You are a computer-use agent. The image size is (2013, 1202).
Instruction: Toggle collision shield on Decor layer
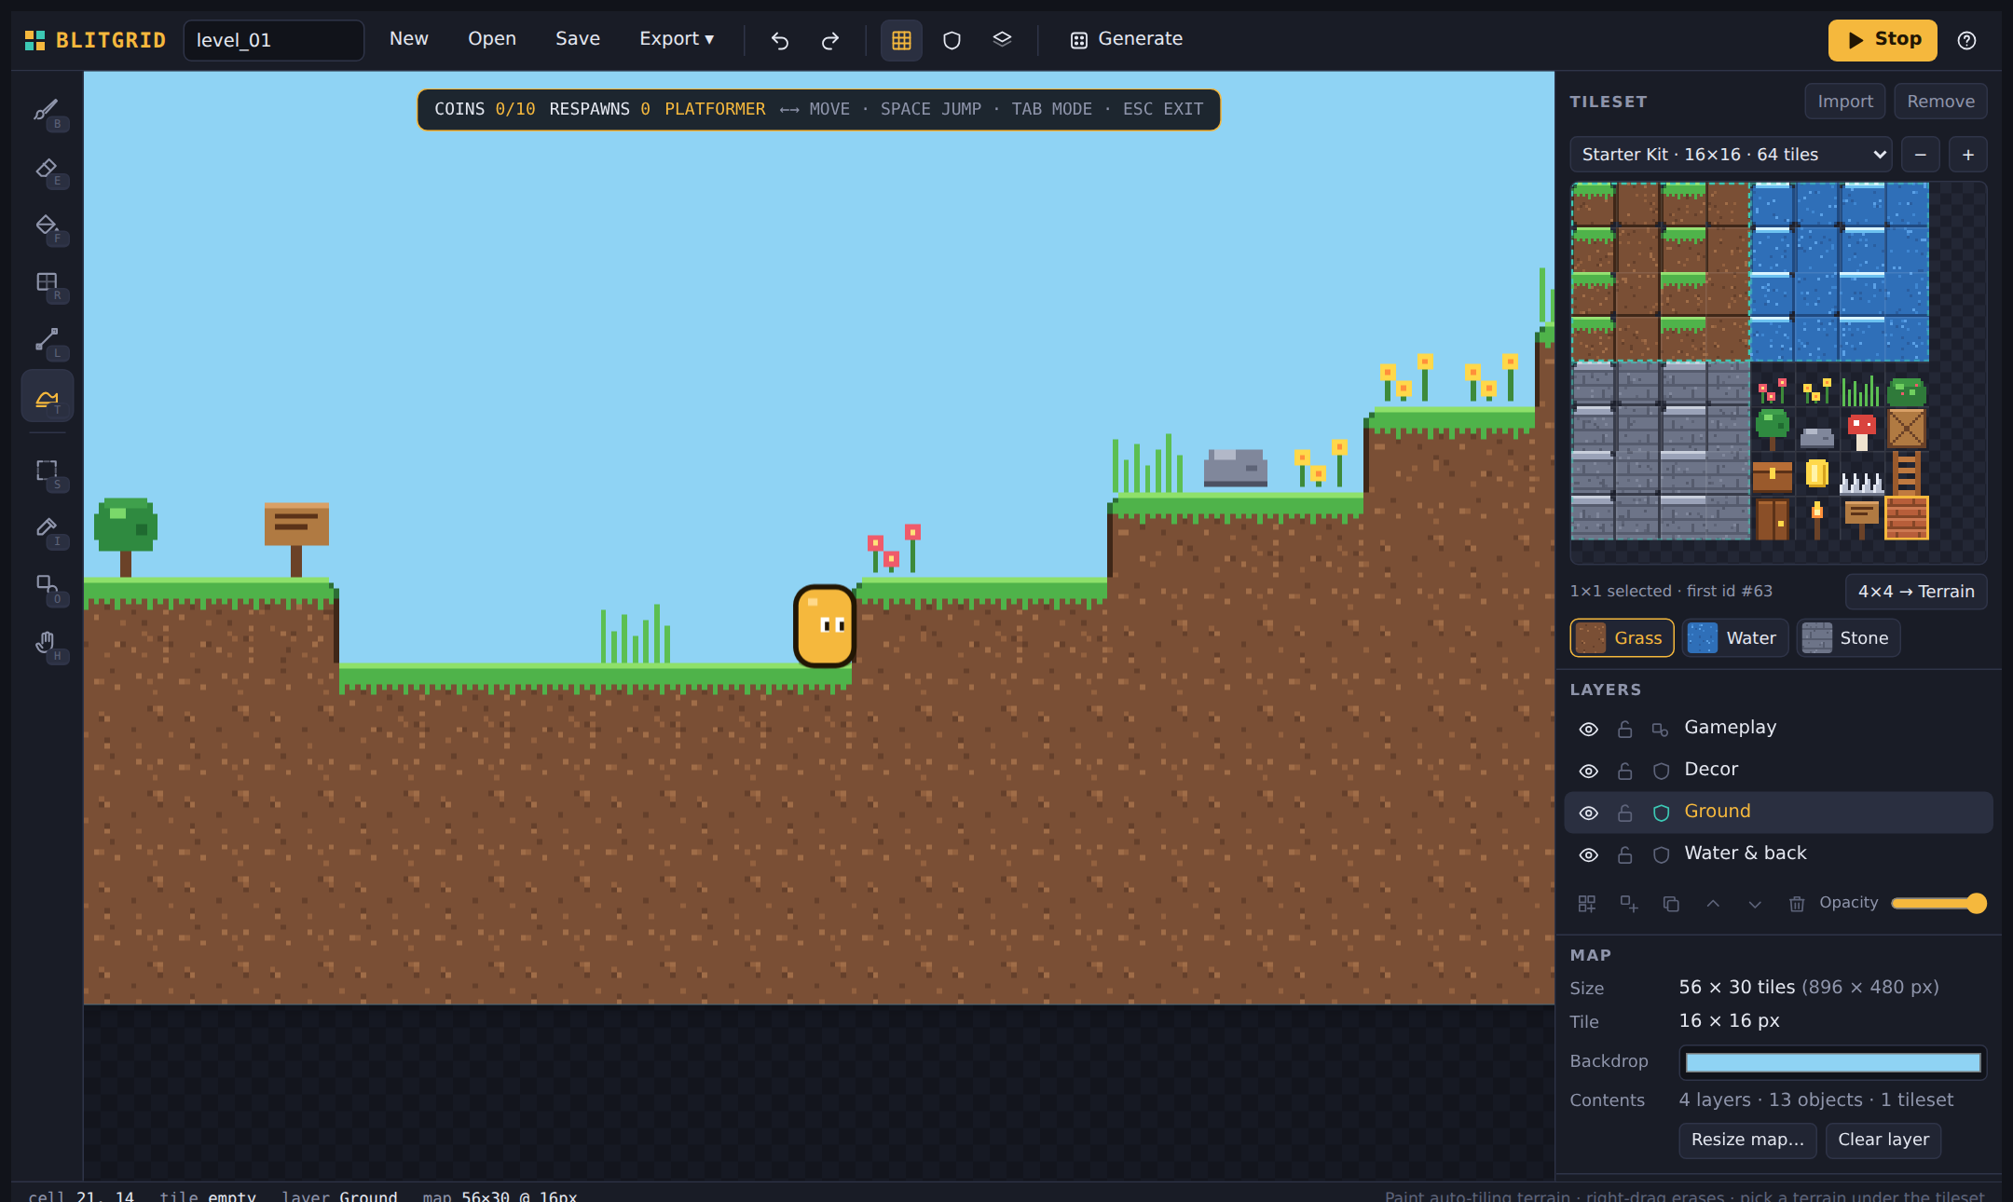(x=1661, y=771)
